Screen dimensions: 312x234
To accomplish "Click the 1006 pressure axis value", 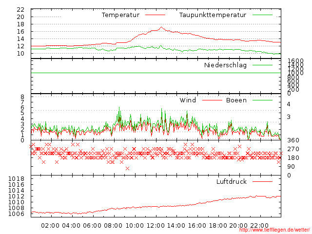I will click(16, 214).
